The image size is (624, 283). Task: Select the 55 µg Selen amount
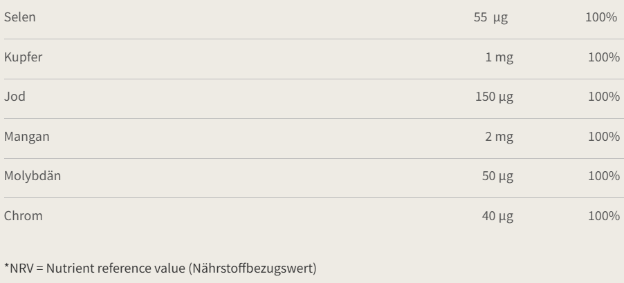click(x=490, y=17)
